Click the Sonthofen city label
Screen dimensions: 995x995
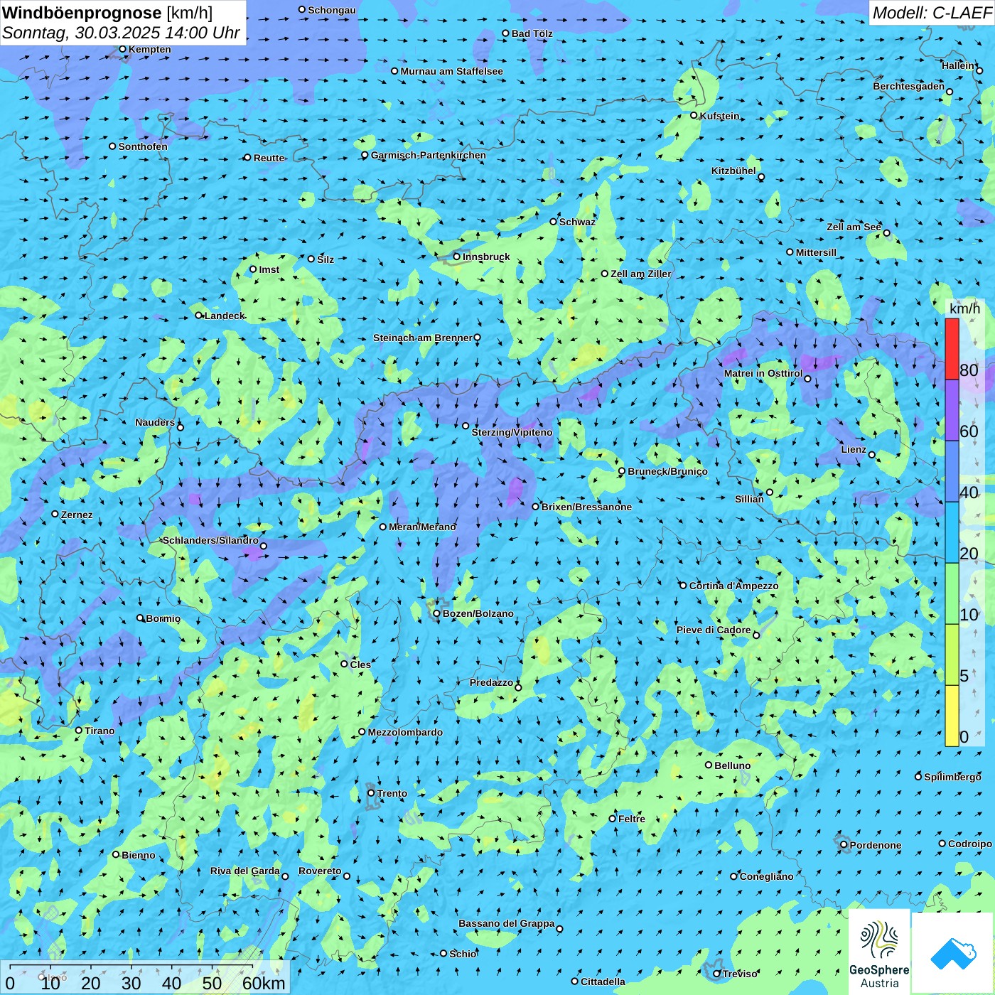click(143, 146)
